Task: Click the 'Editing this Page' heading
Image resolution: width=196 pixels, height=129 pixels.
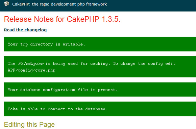Action: pos(29,125)
